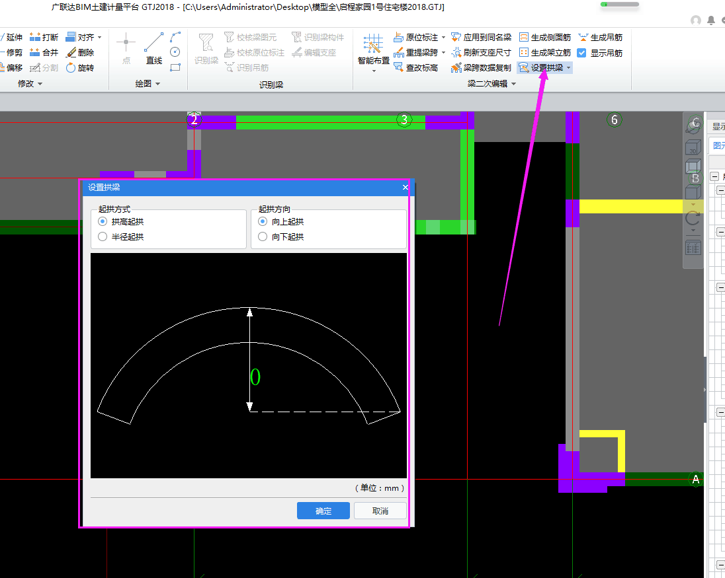Select the 半径起拱 radio option
725x578 pixels.
pos(103,237)
